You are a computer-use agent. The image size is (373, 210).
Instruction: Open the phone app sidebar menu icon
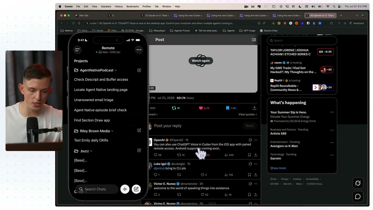tap(77, 50)
